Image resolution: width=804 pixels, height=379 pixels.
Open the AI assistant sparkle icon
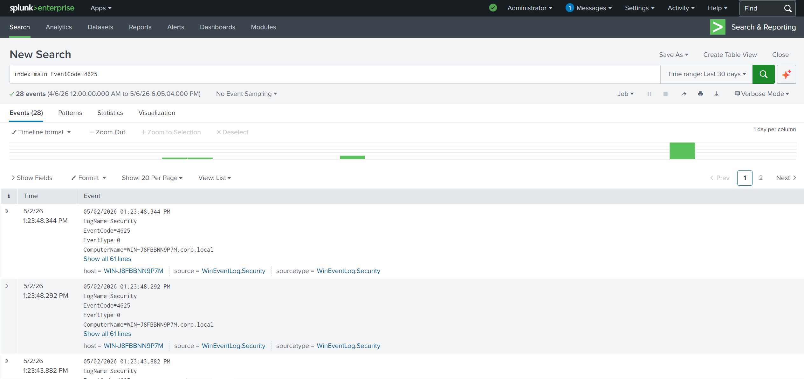tap(787, 74)
